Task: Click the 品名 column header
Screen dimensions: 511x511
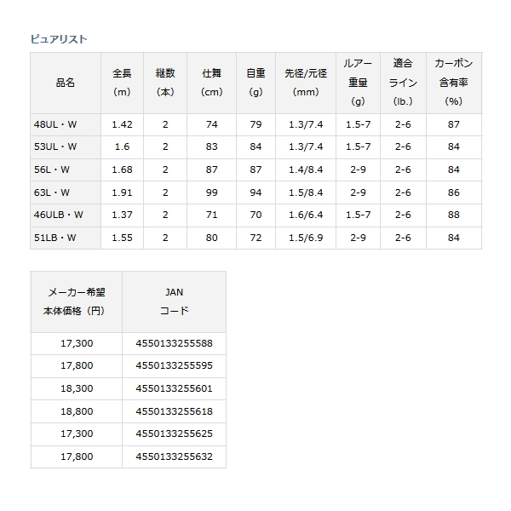Action: [x=65, y=83]
